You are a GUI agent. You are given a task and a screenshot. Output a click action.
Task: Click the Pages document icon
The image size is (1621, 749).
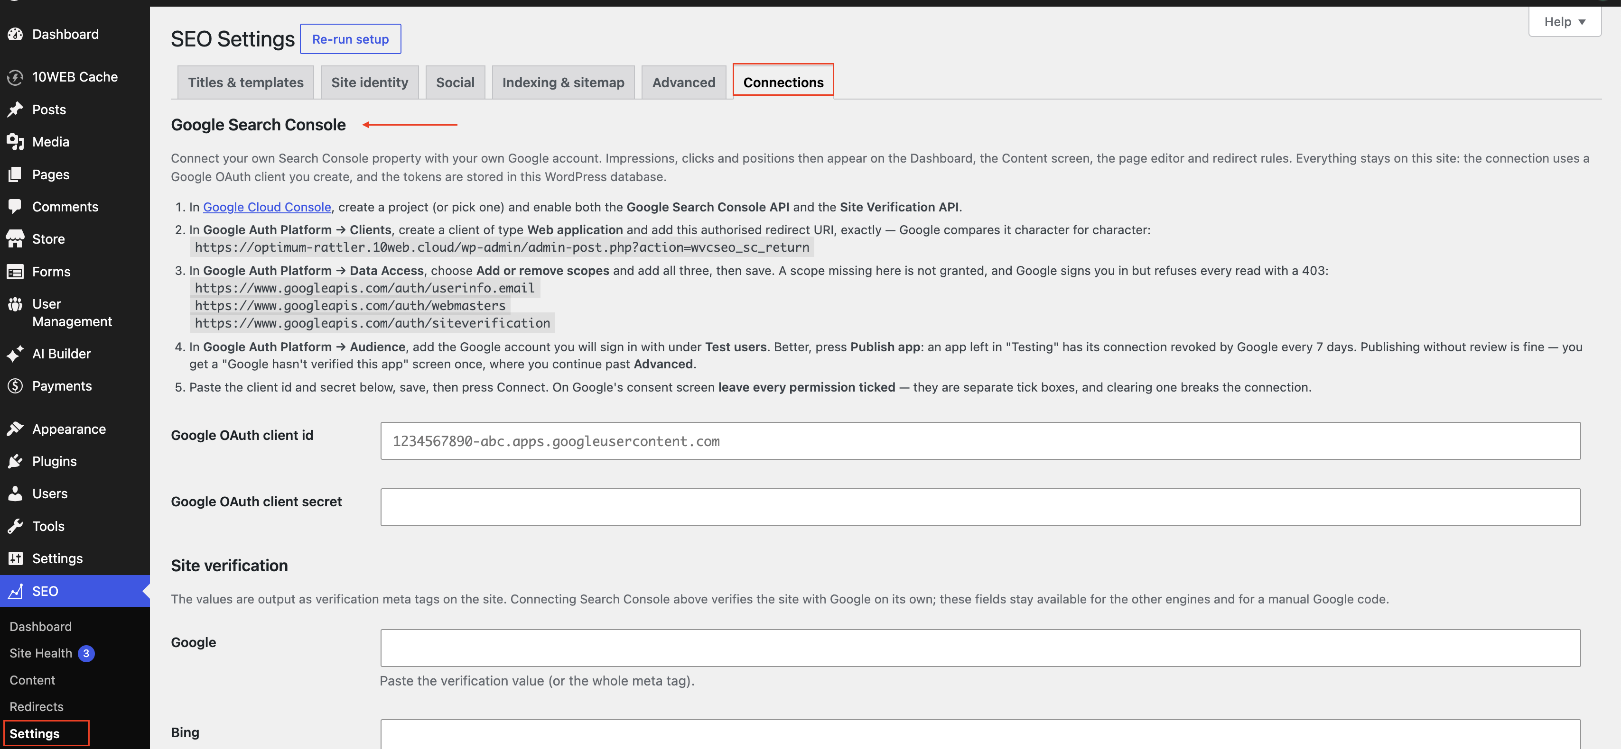coord(15,174)
